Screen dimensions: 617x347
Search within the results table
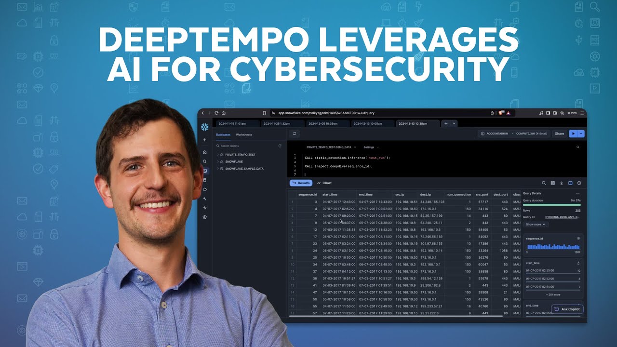click(x=544, y=183)
